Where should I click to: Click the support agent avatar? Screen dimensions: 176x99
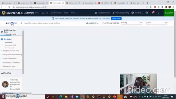coord(5,84)
